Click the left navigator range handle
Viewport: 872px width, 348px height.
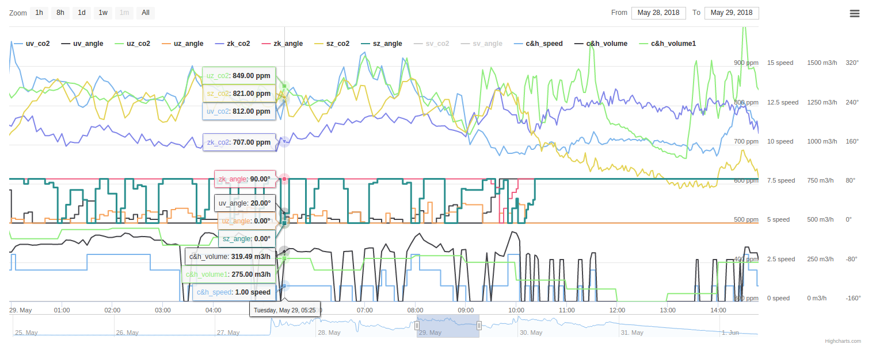(x=417, y=326)
